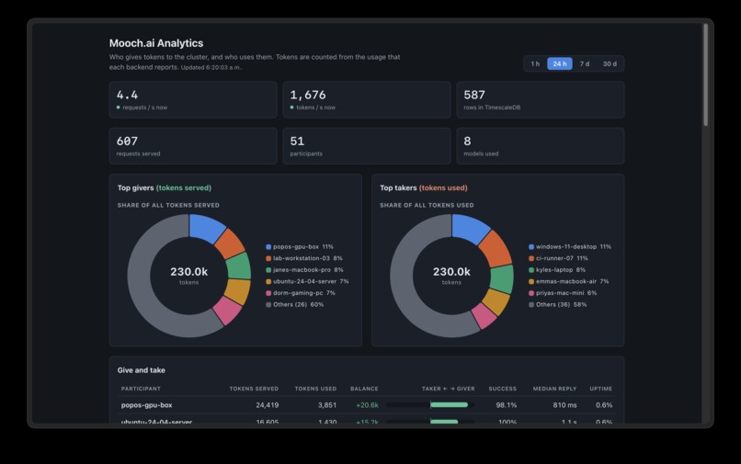This screenshot has width=741, height=464.
Task: Click the green janes-macbook-pro legend swatch
Action: (x=268, y=270)
